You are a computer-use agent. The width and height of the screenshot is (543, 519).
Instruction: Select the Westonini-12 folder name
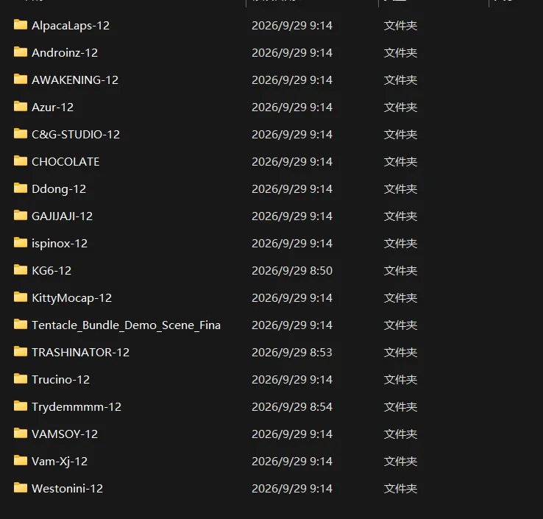click(67, 489)
